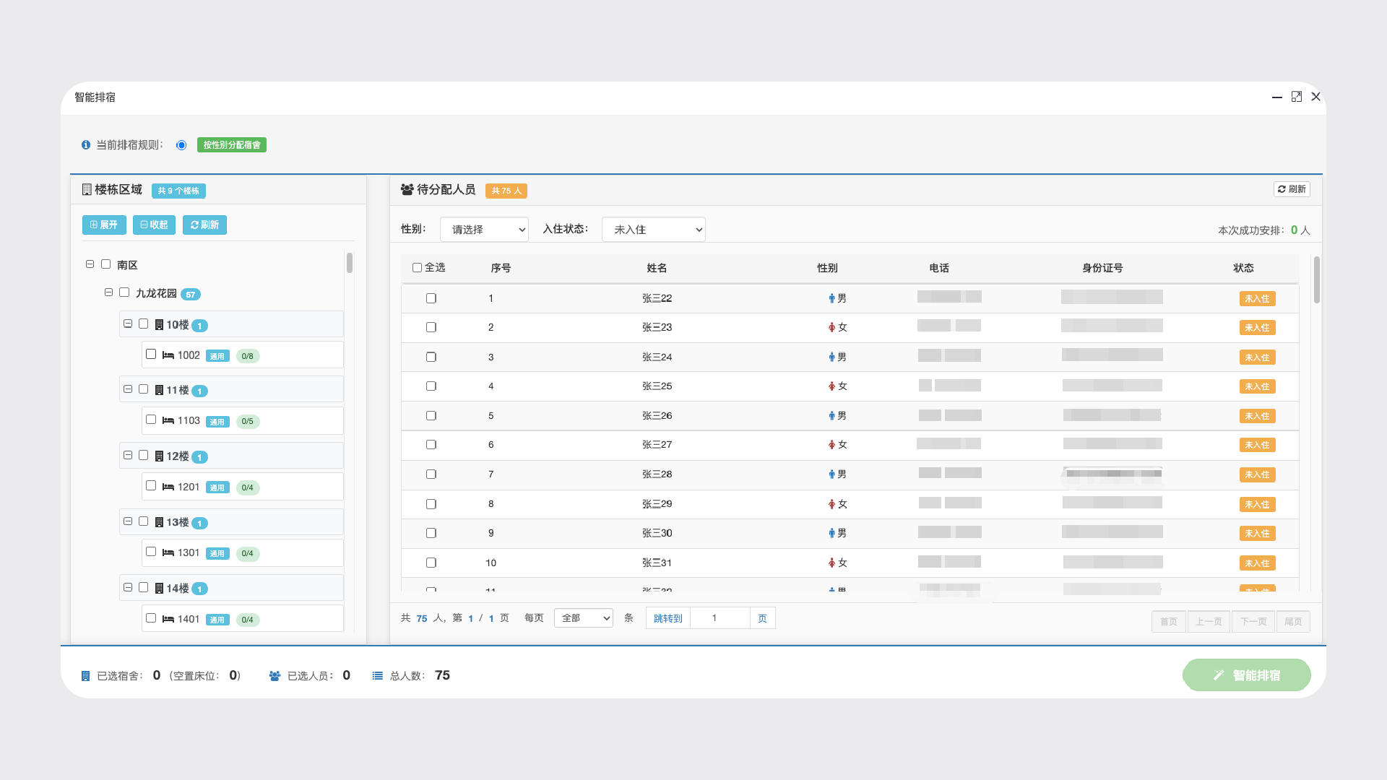Open the 入住状态 dropdown showing 未入住

click(653, 230)
